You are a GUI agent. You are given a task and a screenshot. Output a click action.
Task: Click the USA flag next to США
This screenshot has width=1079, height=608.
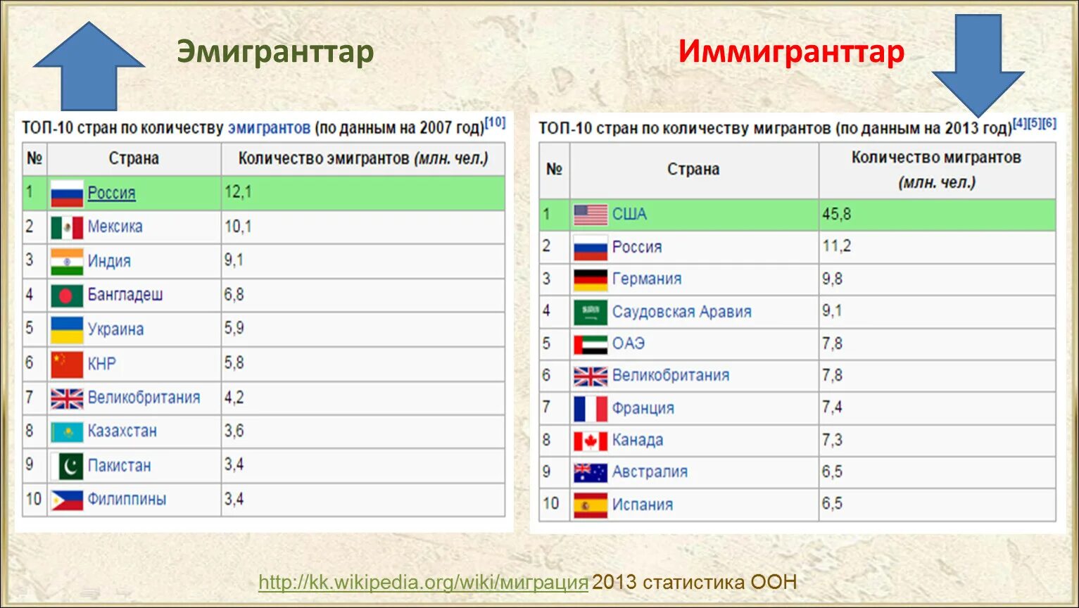coord(590,215)
